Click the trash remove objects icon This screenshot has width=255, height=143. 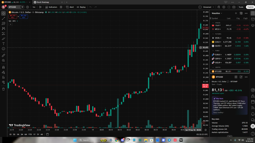coord(3,89)
